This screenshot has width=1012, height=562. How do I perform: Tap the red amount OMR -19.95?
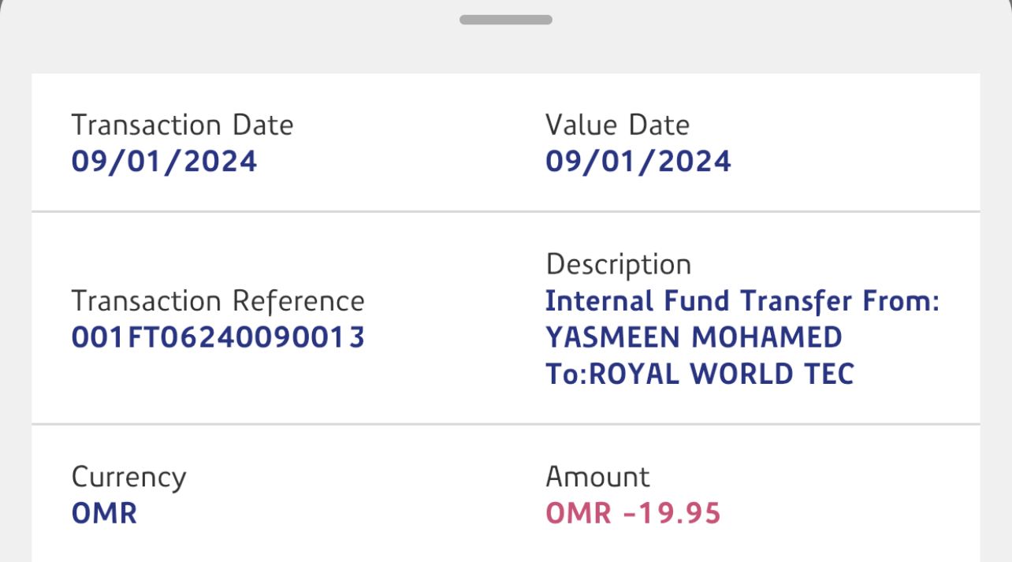coord(633,514)
